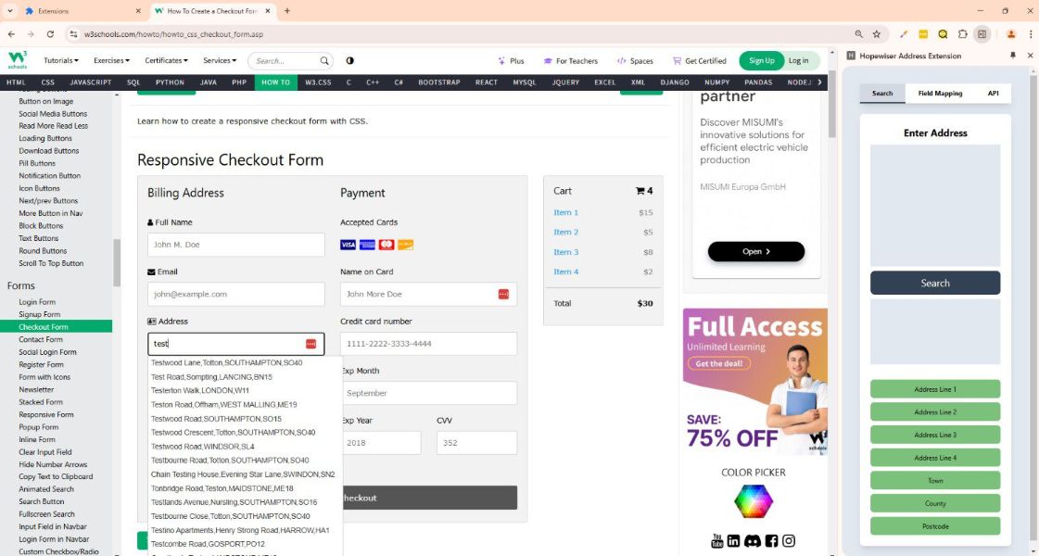
Task: Click the Postcode mapping button
Action: pyautogui.click(x=935, y=526)
